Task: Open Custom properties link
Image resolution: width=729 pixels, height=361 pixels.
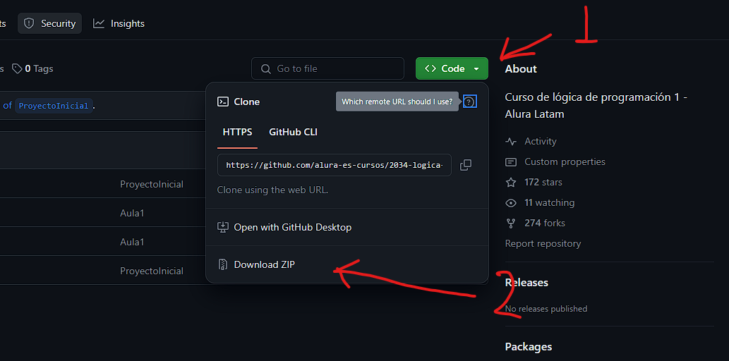Action: click(565, 161)
